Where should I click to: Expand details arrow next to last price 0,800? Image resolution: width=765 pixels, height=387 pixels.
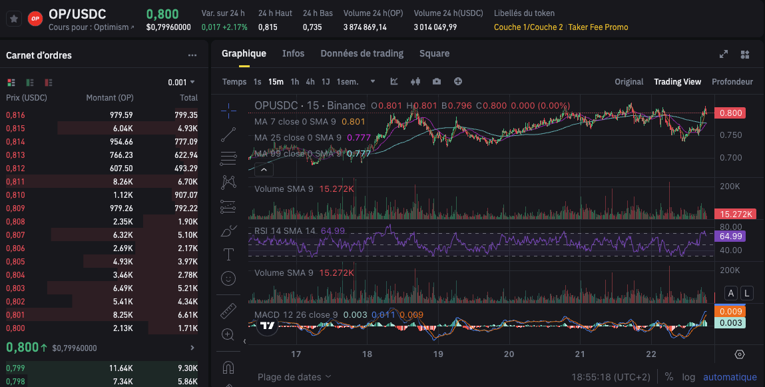192,348
